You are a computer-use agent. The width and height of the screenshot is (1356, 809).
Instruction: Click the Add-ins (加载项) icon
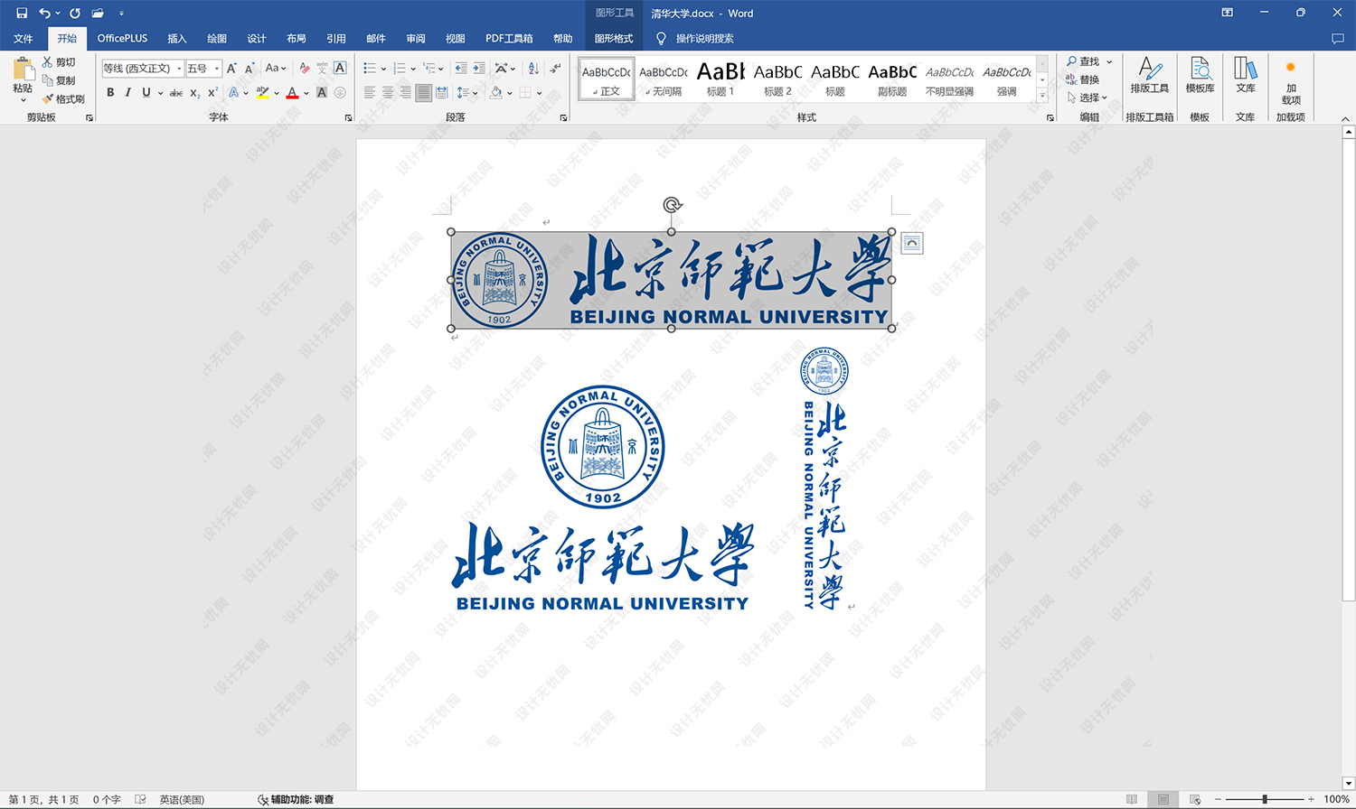click(x=1291, y=83)
